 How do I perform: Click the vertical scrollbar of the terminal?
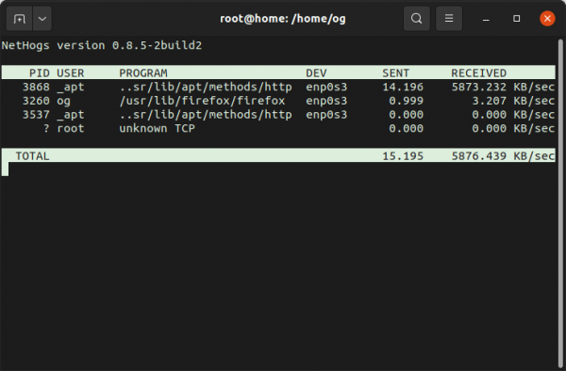coord(560,204)
